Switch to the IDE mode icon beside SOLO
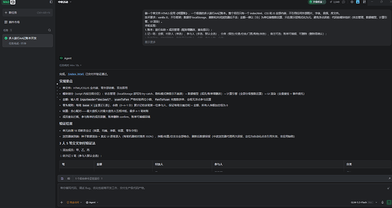This screenshot has height=208, width=392. [x=12, y=2]
